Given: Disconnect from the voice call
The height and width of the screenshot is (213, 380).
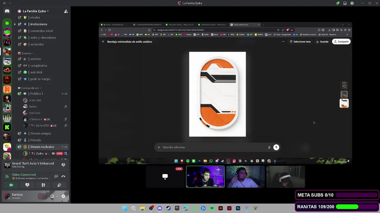Looking at the screenshot, I should [x=63, y=176].
